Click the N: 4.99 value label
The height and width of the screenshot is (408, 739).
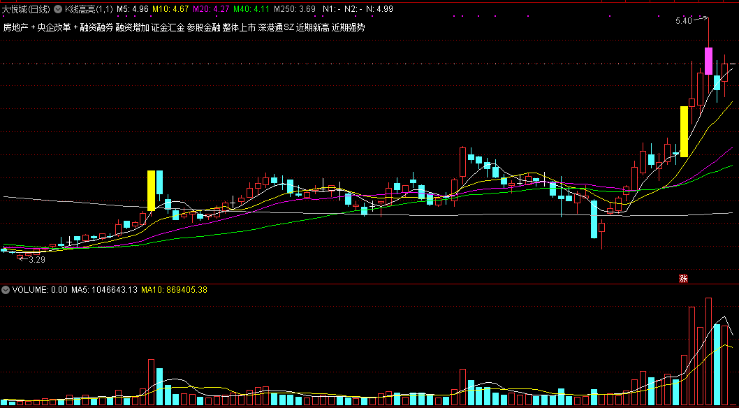pos(379,9)
